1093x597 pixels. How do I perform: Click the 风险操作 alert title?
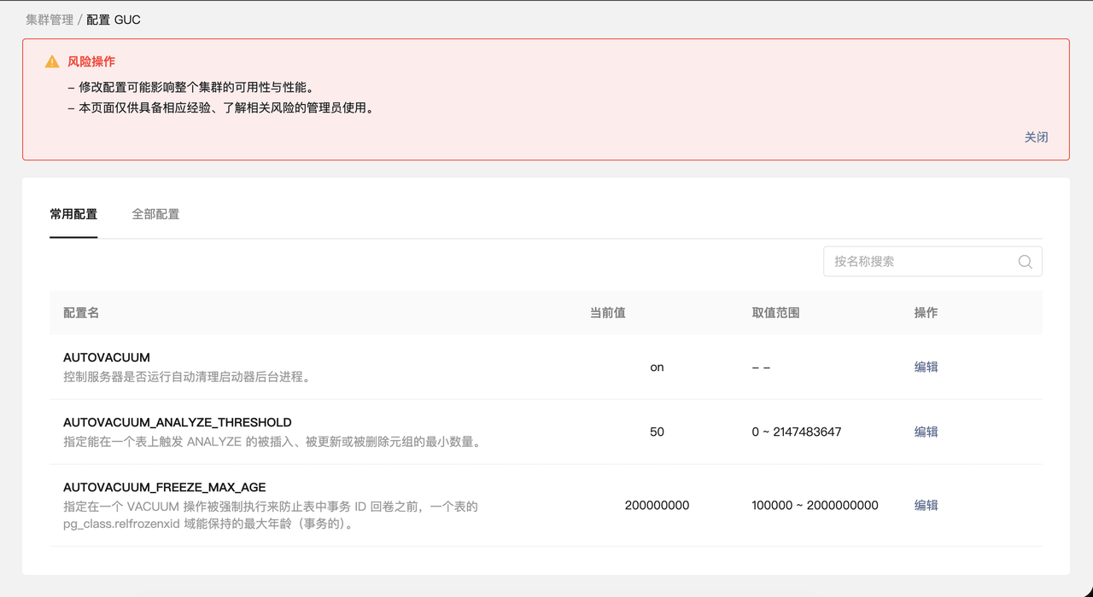(91, 61)
